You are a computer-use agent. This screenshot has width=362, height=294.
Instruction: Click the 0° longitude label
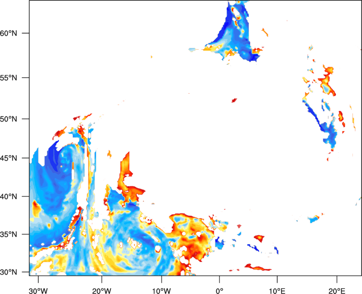[x=219, y=291]
